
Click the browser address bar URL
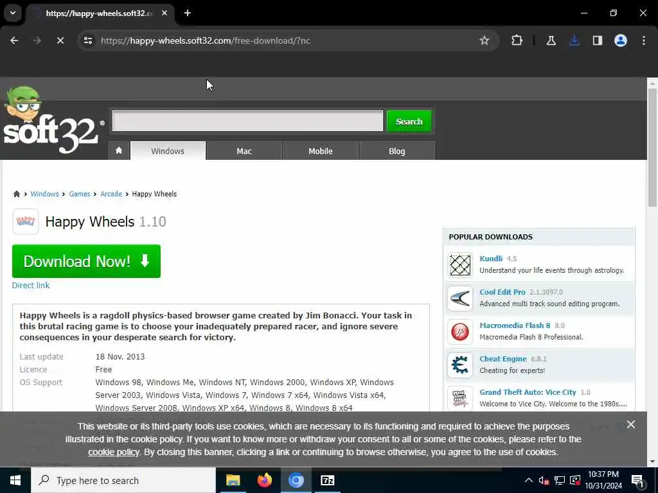click(205, 40)
